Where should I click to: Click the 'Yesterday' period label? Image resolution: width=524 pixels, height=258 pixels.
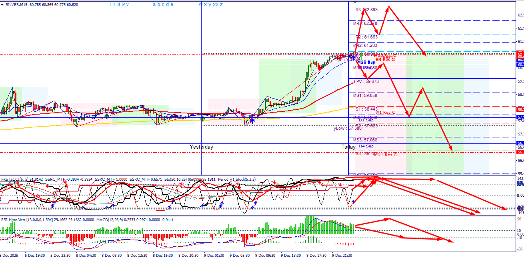pyautogui.click(x=201, y=147)
